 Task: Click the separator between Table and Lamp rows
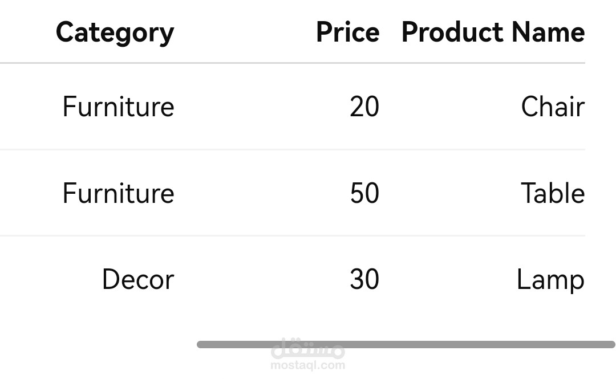292,235
